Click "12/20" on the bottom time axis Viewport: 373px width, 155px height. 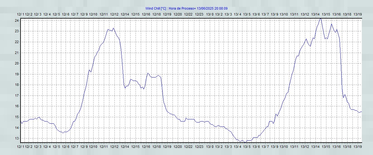tap(178, 146)
